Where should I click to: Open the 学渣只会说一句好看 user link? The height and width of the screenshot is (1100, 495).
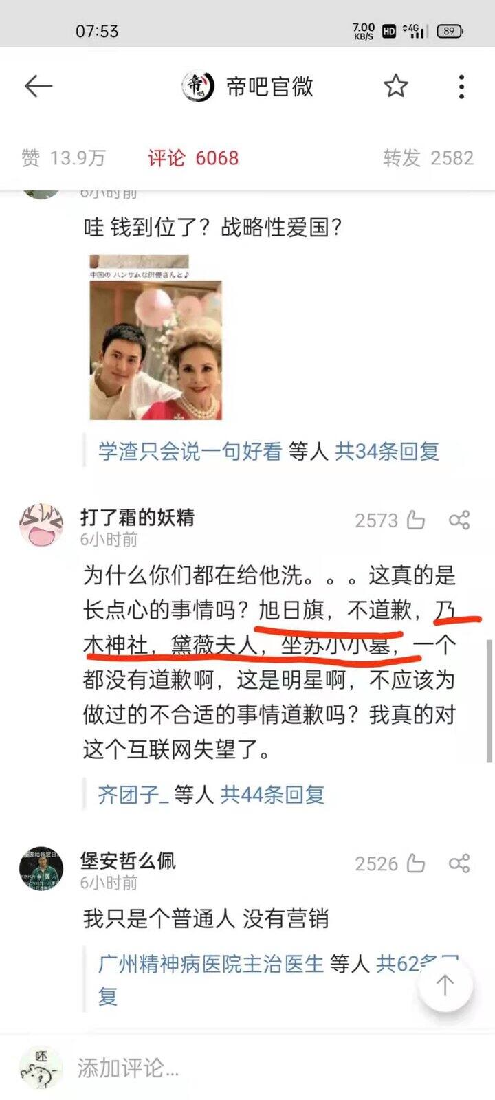(190, 452)
